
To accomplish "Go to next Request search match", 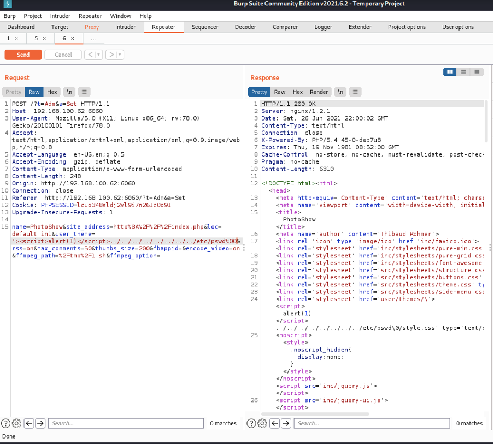I will (40, 423).
